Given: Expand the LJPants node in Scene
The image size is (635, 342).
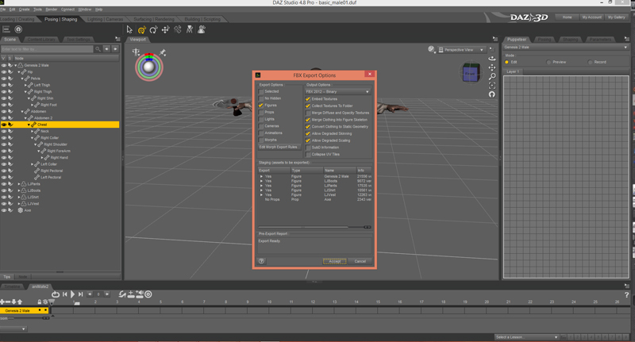Looking at the screenshot, I should (19, 184).
